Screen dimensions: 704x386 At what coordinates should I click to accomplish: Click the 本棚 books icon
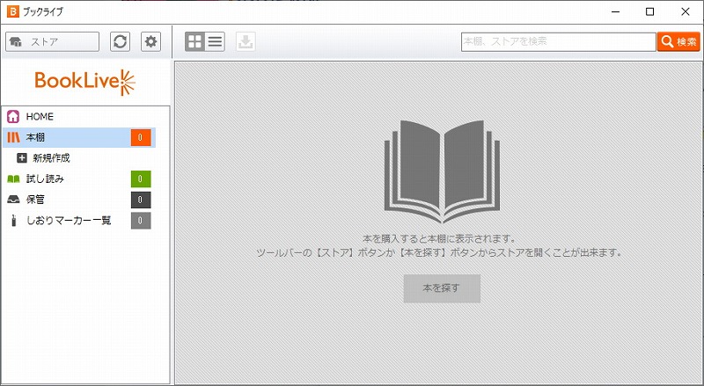click(13, 137)
